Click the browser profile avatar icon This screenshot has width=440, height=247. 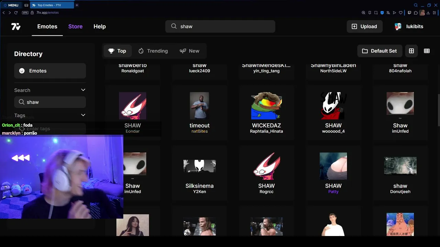422,13
